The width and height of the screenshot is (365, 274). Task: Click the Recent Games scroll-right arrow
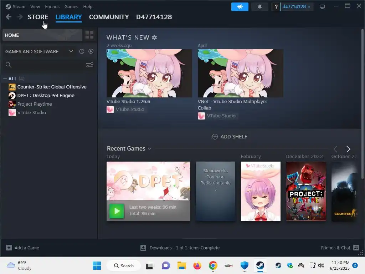click(348, 149)
